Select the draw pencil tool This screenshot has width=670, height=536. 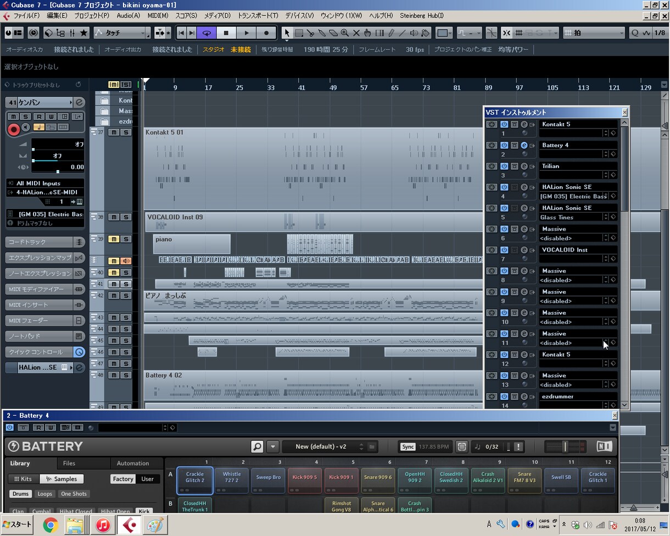pyautogui.click(x=391, y=33)
